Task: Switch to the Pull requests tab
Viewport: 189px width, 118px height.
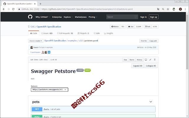Action: (x=65, y=33)
